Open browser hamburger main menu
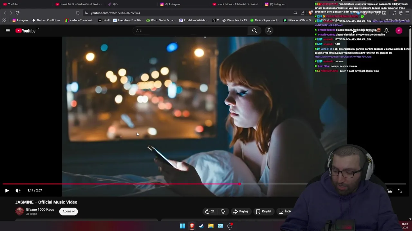 [407, 13]
